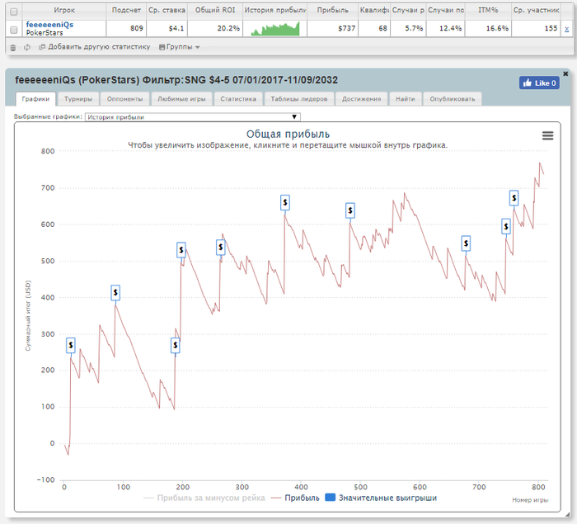The height and width of the screenshot is (524, 577).
Task: Click the refresh icon beside trash icon
Action: (x=27, y=47)
